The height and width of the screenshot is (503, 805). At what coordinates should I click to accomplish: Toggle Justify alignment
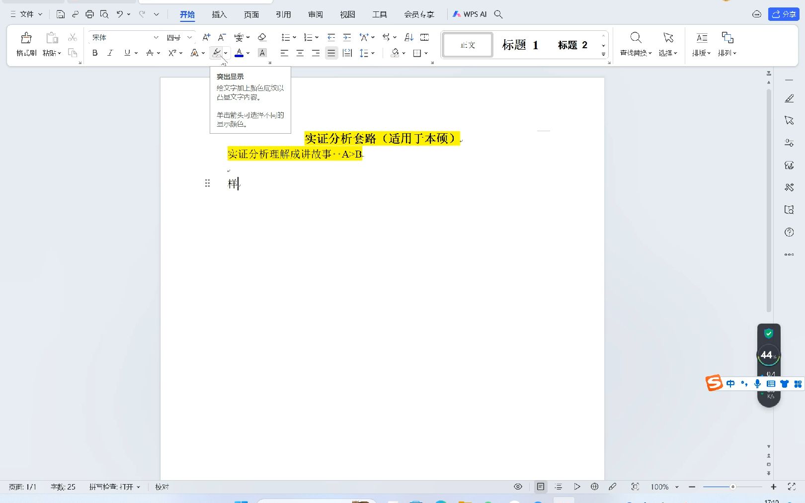pyautogui.click(x=331, y=53)
